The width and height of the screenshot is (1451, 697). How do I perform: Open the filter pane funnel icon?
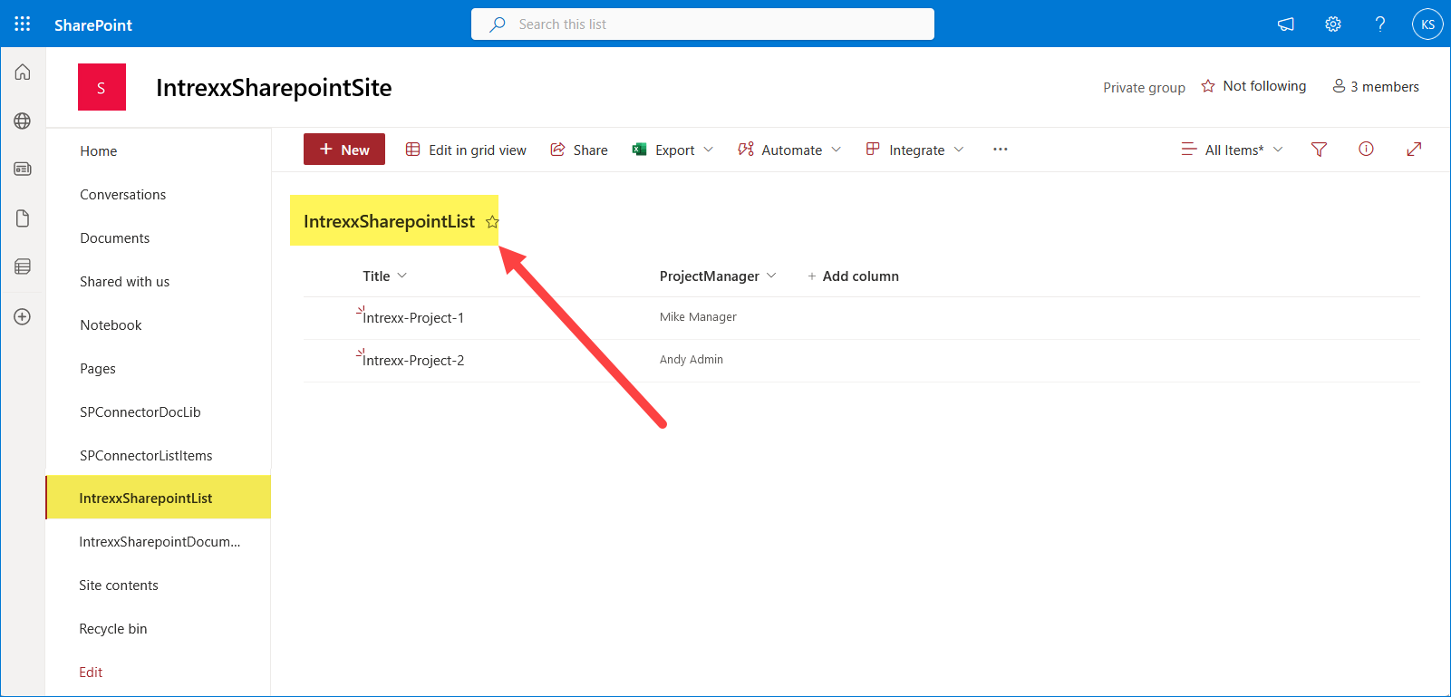(x=1320, y=150)
